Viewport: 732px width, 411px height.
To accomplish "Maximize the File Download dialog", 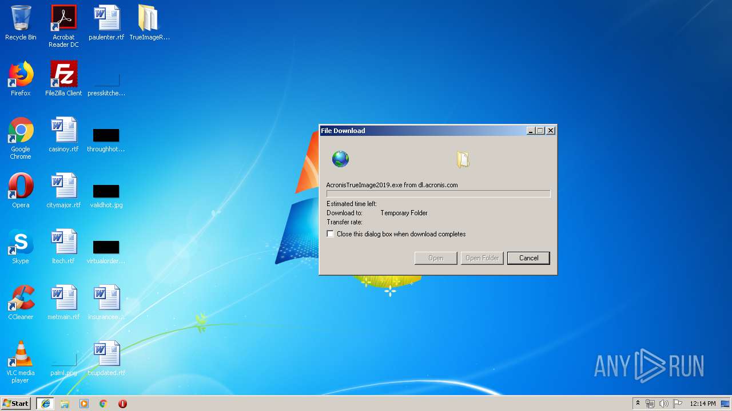I will click(540, 131).
